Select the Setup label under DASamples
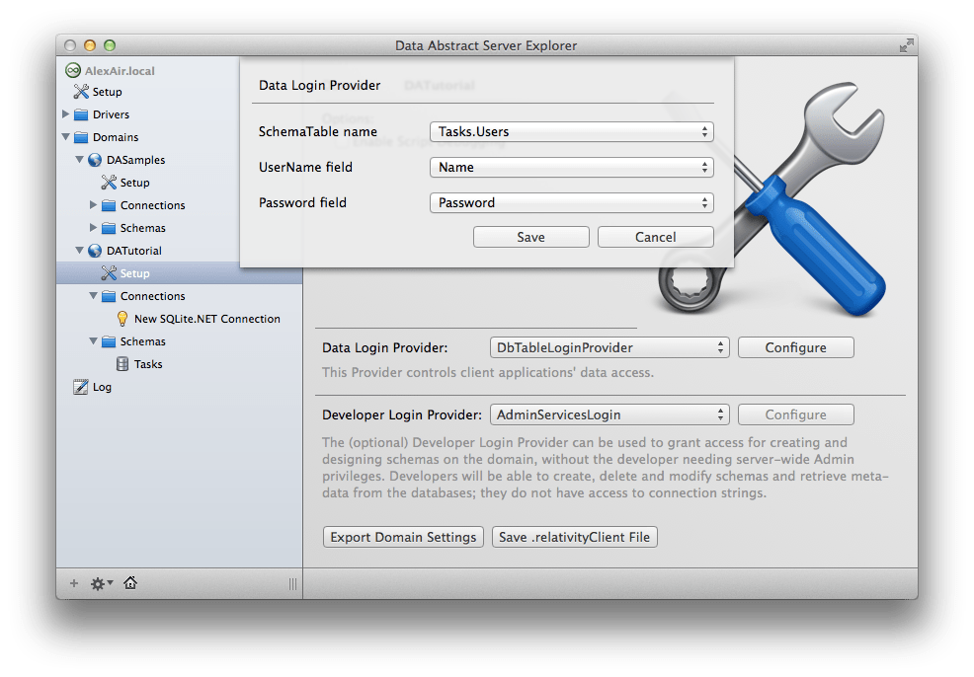 [x=134, y=183]
